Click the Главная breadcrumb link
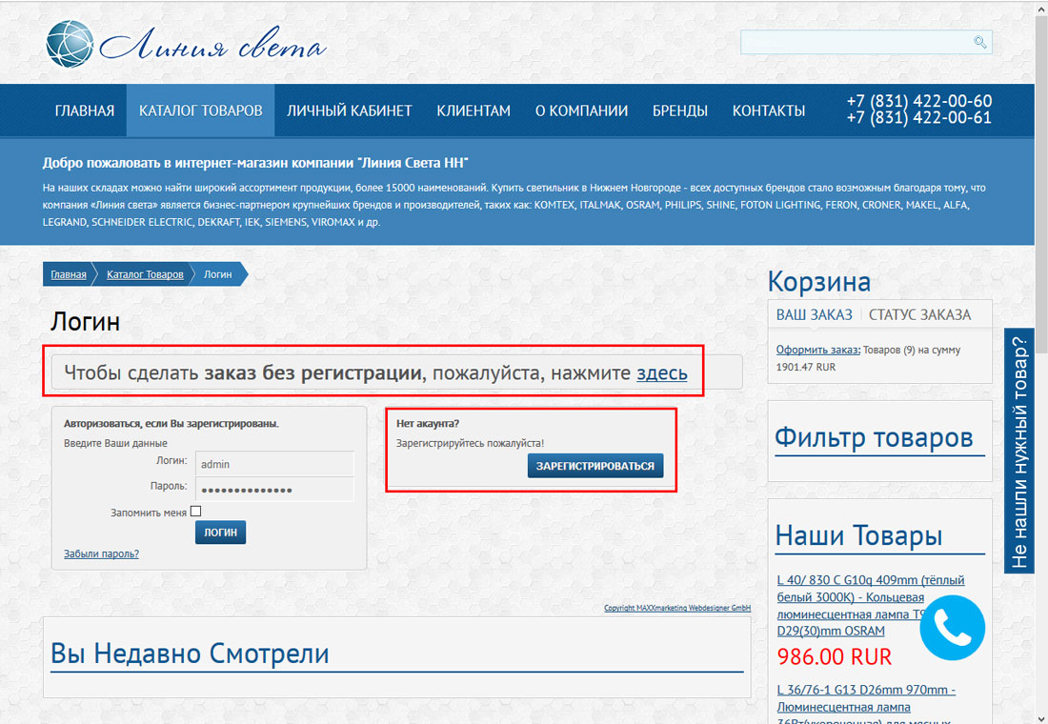Screen dimensions: 1048x724 [69, 274]
